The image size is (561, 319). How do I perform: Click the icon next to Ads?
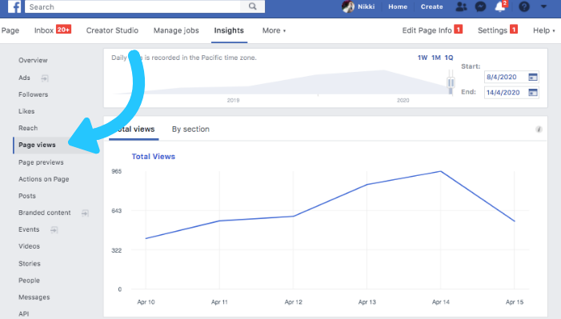(x=44, y=78)
